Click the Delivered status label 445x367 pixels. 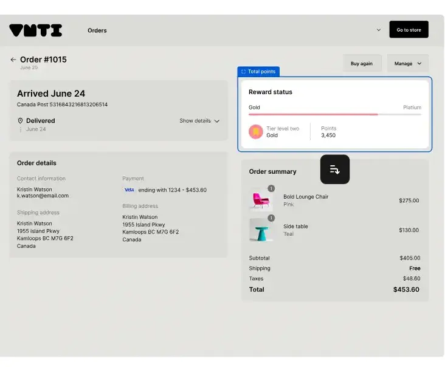pyautogui.click(x=41, y=121)
